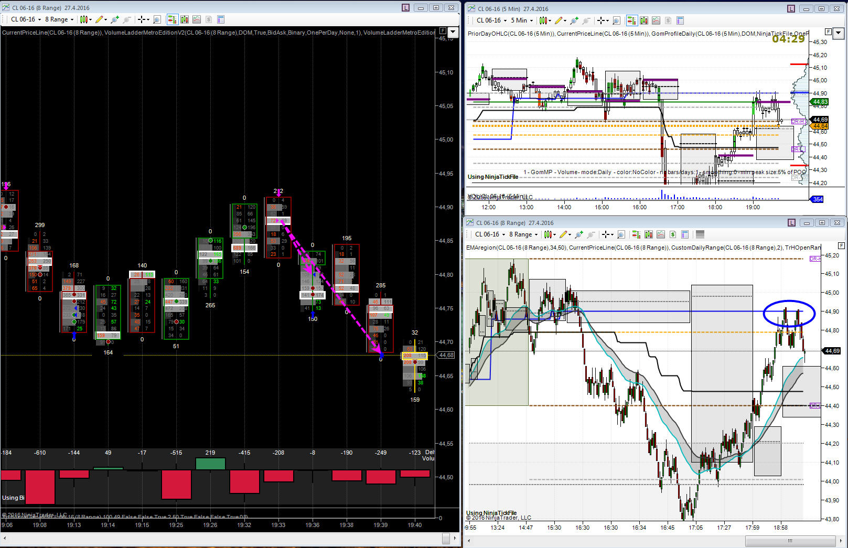Show data box in left 8 Range chart
This screenshot has width=848, height=548.
tap(157, 19)
